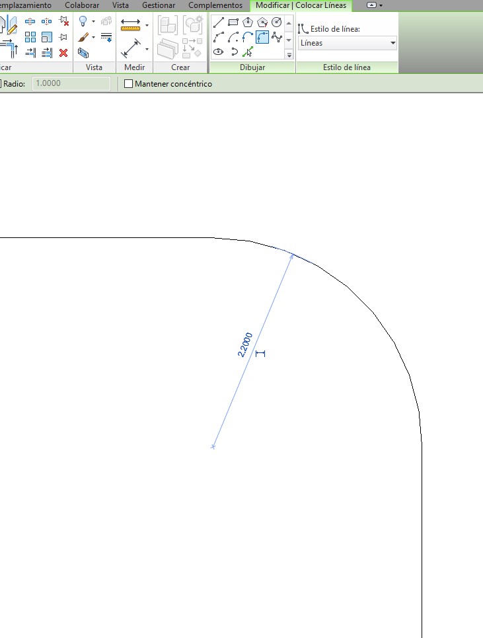Choose the Ellipse draw tool
The width and height of the screenshot is (483, 638).
(x=219, y=52)
